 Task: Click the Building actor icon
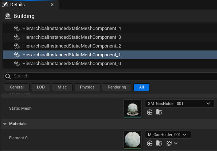(8, 16)
